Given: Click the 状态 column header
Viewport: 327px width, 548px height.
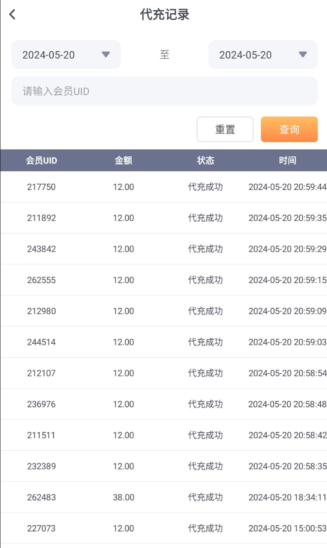Looking at the screenshot, I should pyautogui.click(x=205, y=160).
